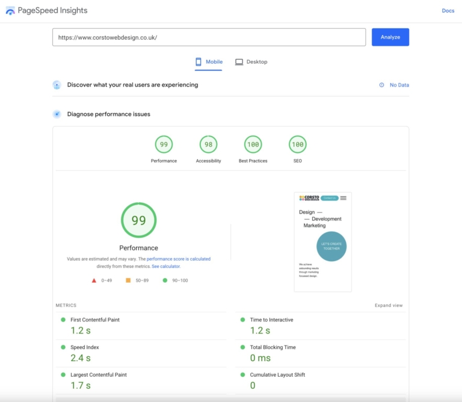Focus the URL input field
Viewport: 462px width, 402px height.
pos(209,37)
